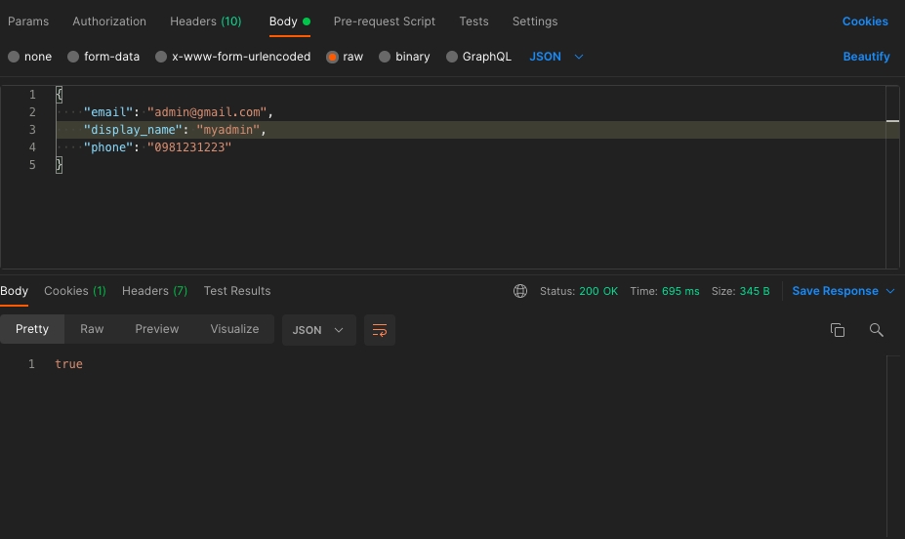905x539 pixels.
Task: Open the request Settings tab
Action: (535, 21)
